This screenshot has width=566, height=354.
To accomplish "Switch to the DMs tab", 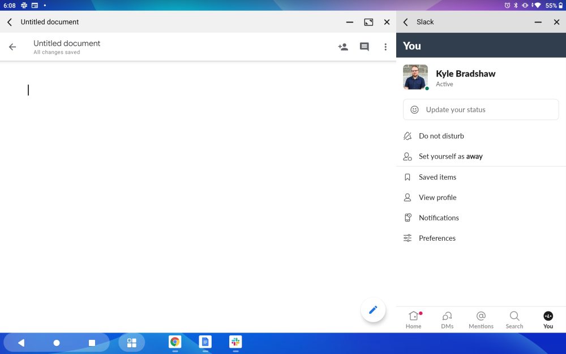I will (447, 319).
